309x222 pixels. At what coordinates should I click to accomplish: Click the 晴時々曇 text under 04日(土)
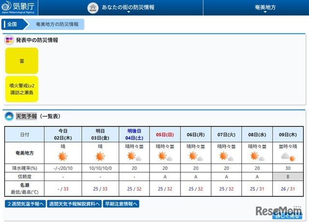(x=134, y=146)
